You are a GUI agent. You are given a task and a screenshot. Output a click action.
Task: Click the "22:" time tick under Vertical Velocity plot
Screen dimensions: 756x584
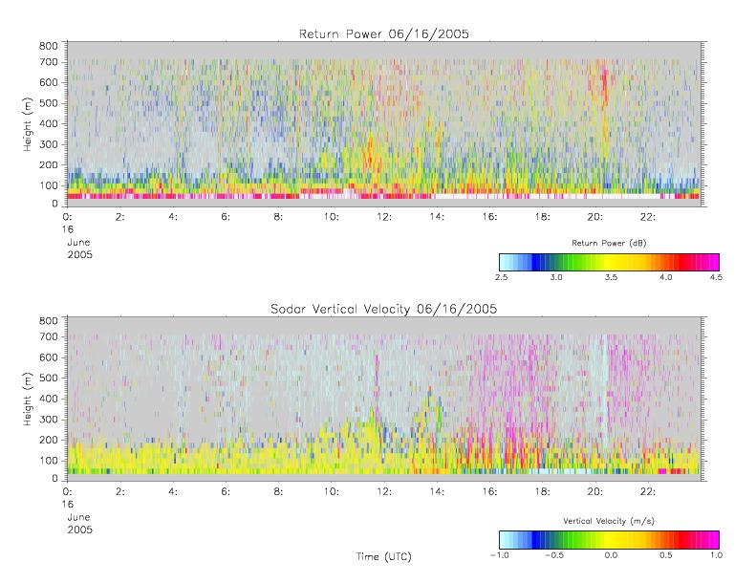648,492
